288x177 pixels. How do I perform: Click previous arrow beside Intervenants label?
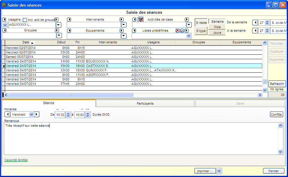pos(69,19)
